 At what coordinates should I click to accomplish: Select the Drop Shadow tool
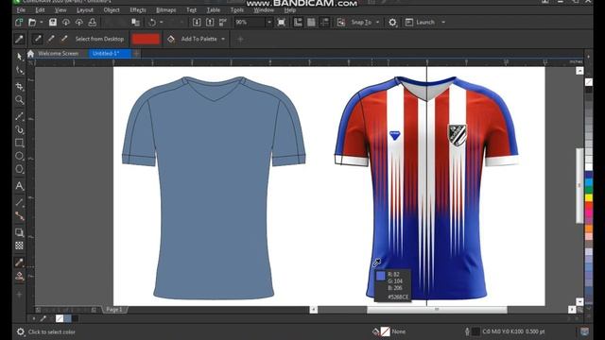[19, 232]
